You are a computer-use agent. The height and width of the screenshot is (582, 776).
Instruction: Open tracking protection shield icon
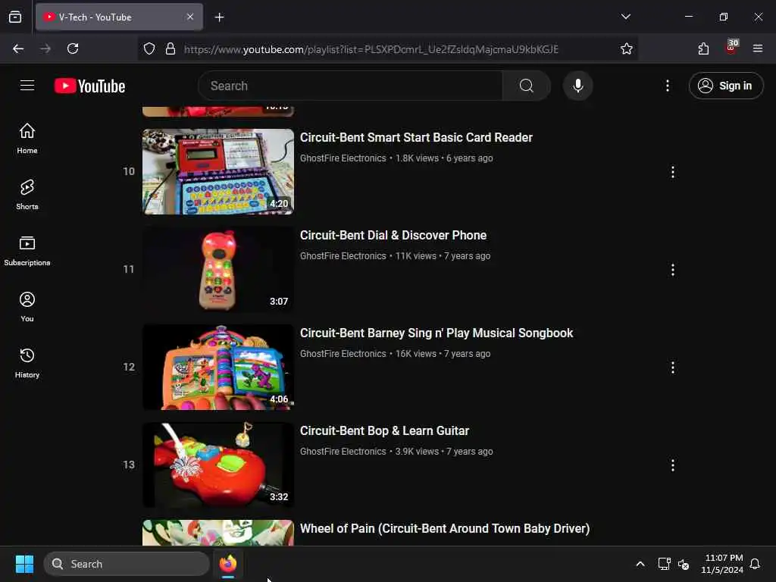149,48
